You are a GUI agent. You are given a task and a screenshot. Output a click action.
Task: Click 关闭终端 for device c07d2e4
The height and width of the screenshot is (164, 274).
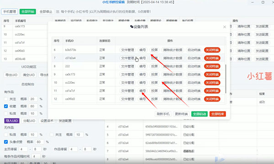click(x=212, y=58)
